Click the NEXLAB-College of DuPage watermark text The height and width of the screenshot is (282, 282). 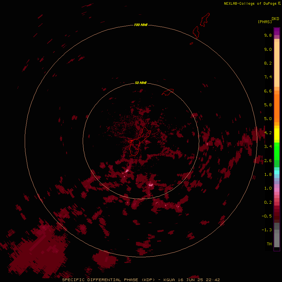pyautogui.click(x=252, y=3)
